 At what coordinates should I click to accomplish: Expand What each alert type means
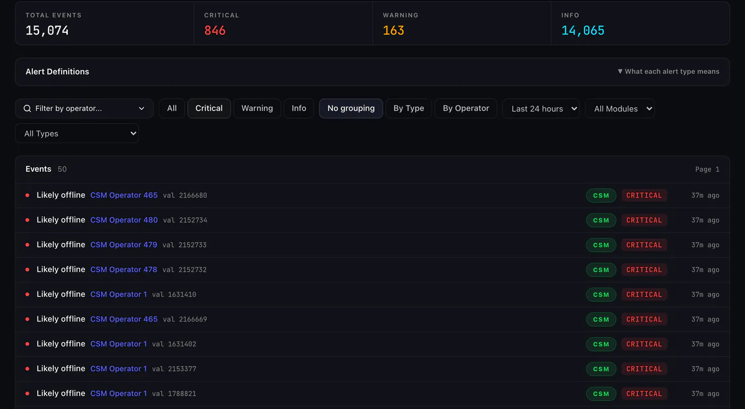click(x=669, y=72)
